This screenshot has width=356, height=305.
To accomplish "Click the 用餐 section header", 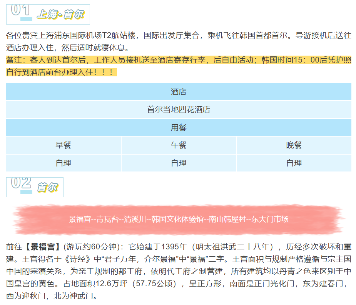I will click(178, 127).
